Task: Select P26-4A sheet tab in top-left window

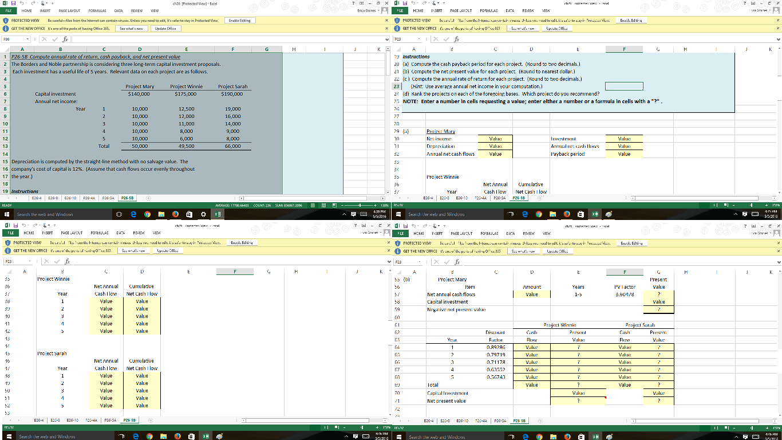Action: 89,199
